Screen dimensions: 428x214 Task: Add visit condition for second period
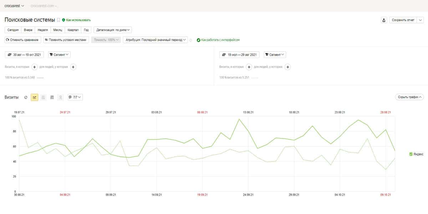(x=249, y=67)
